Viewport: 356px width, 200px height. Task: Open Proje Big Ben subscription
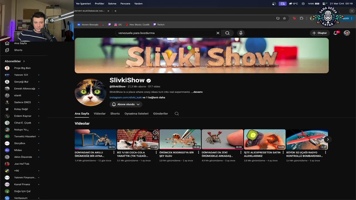(x=22, y=68)
